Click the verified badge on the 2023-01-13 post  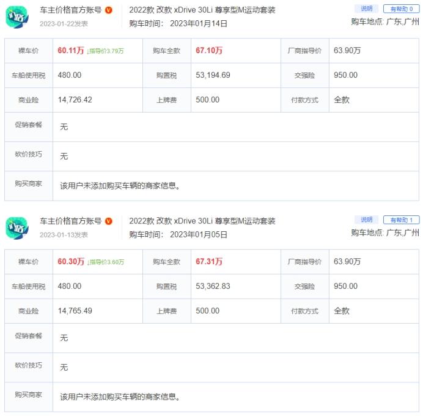[108, 221]
